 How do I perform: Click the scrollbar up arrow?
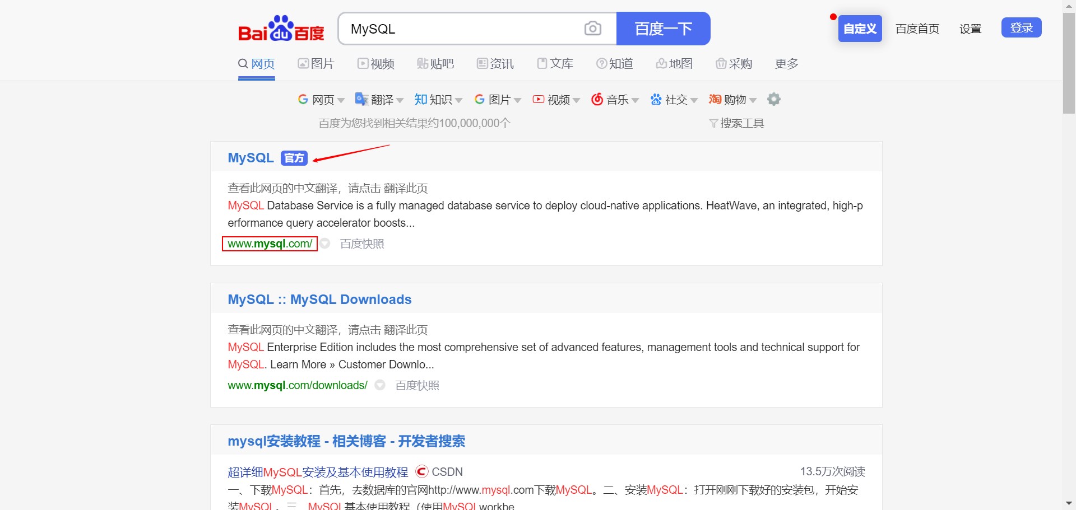tap(1069, 6)
